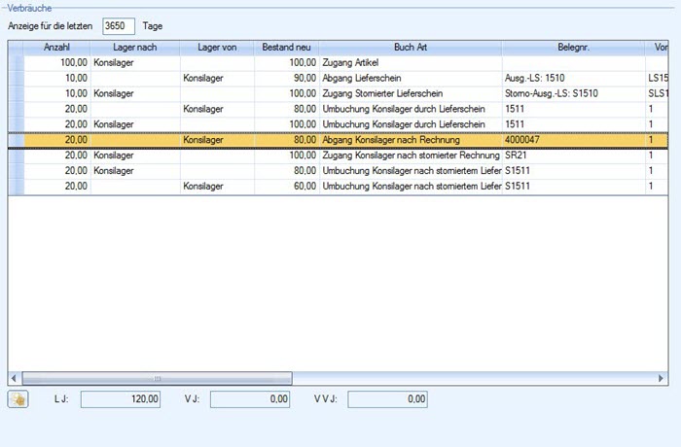Sort table by Bestand neu column
The width and height of the screenshot is (681, 447).
285,48
